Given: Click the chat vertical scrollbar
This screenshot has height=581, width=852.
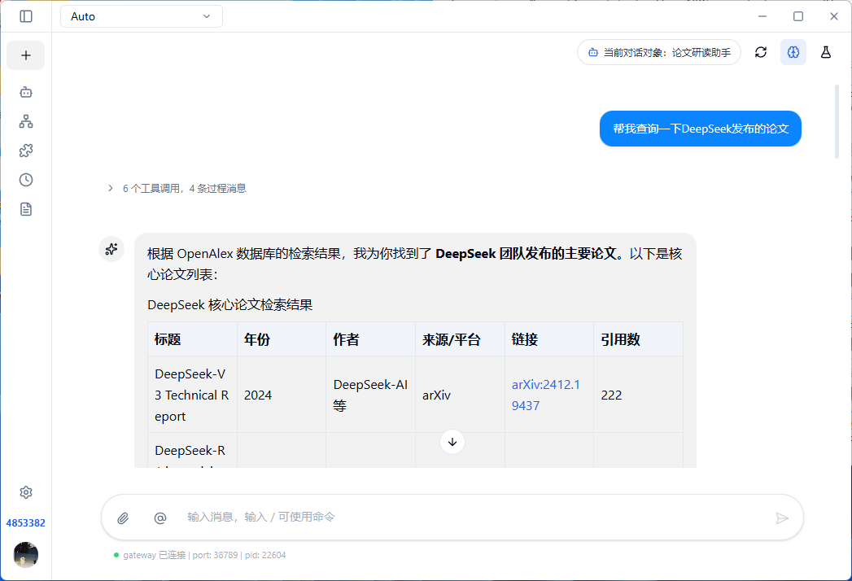Looking at the screenshot, I should tap(837, 121).
